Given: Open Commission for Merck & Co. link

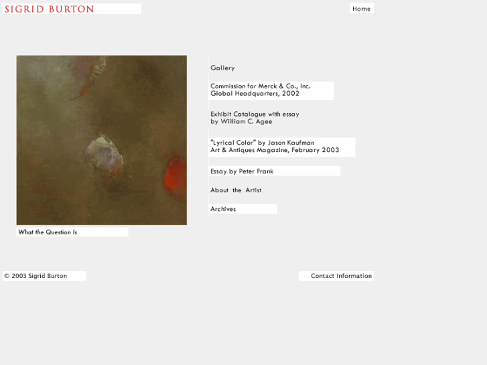Looking at the screenshot, I should tap(260, 86).
